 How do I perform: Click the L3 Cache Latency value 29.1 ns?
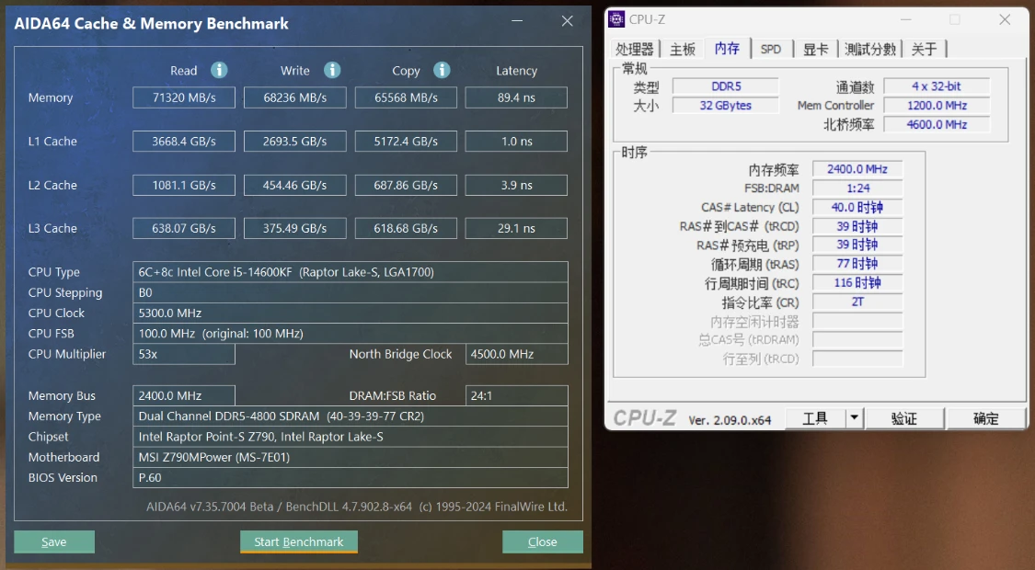[516, 228]
